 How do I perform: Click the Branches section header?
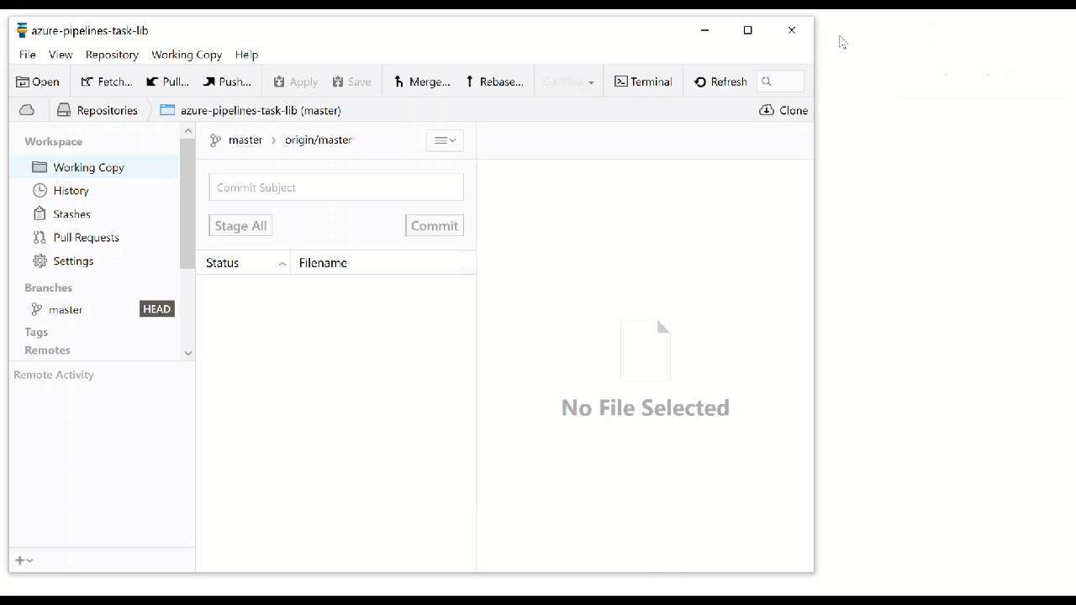coord(48,287)
